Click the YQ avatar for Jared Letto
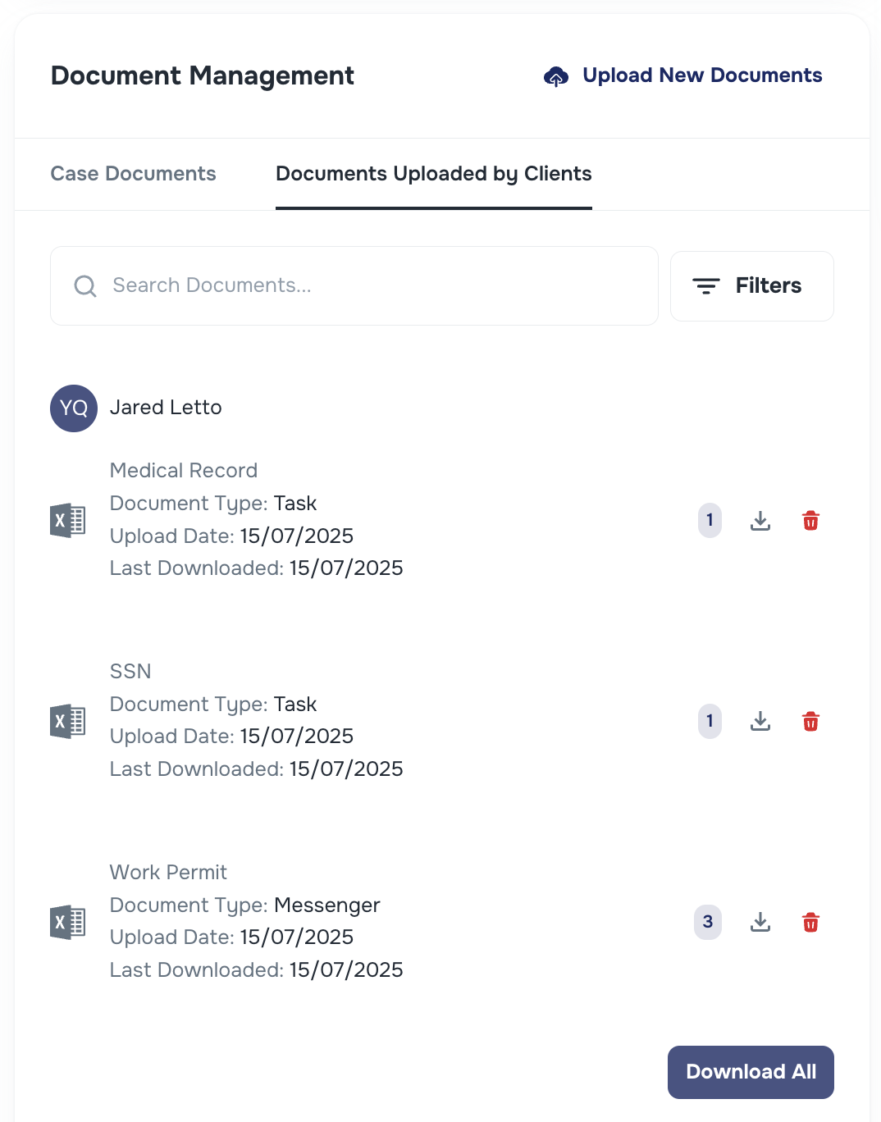 pyautogui.click(x=73, y=408)
